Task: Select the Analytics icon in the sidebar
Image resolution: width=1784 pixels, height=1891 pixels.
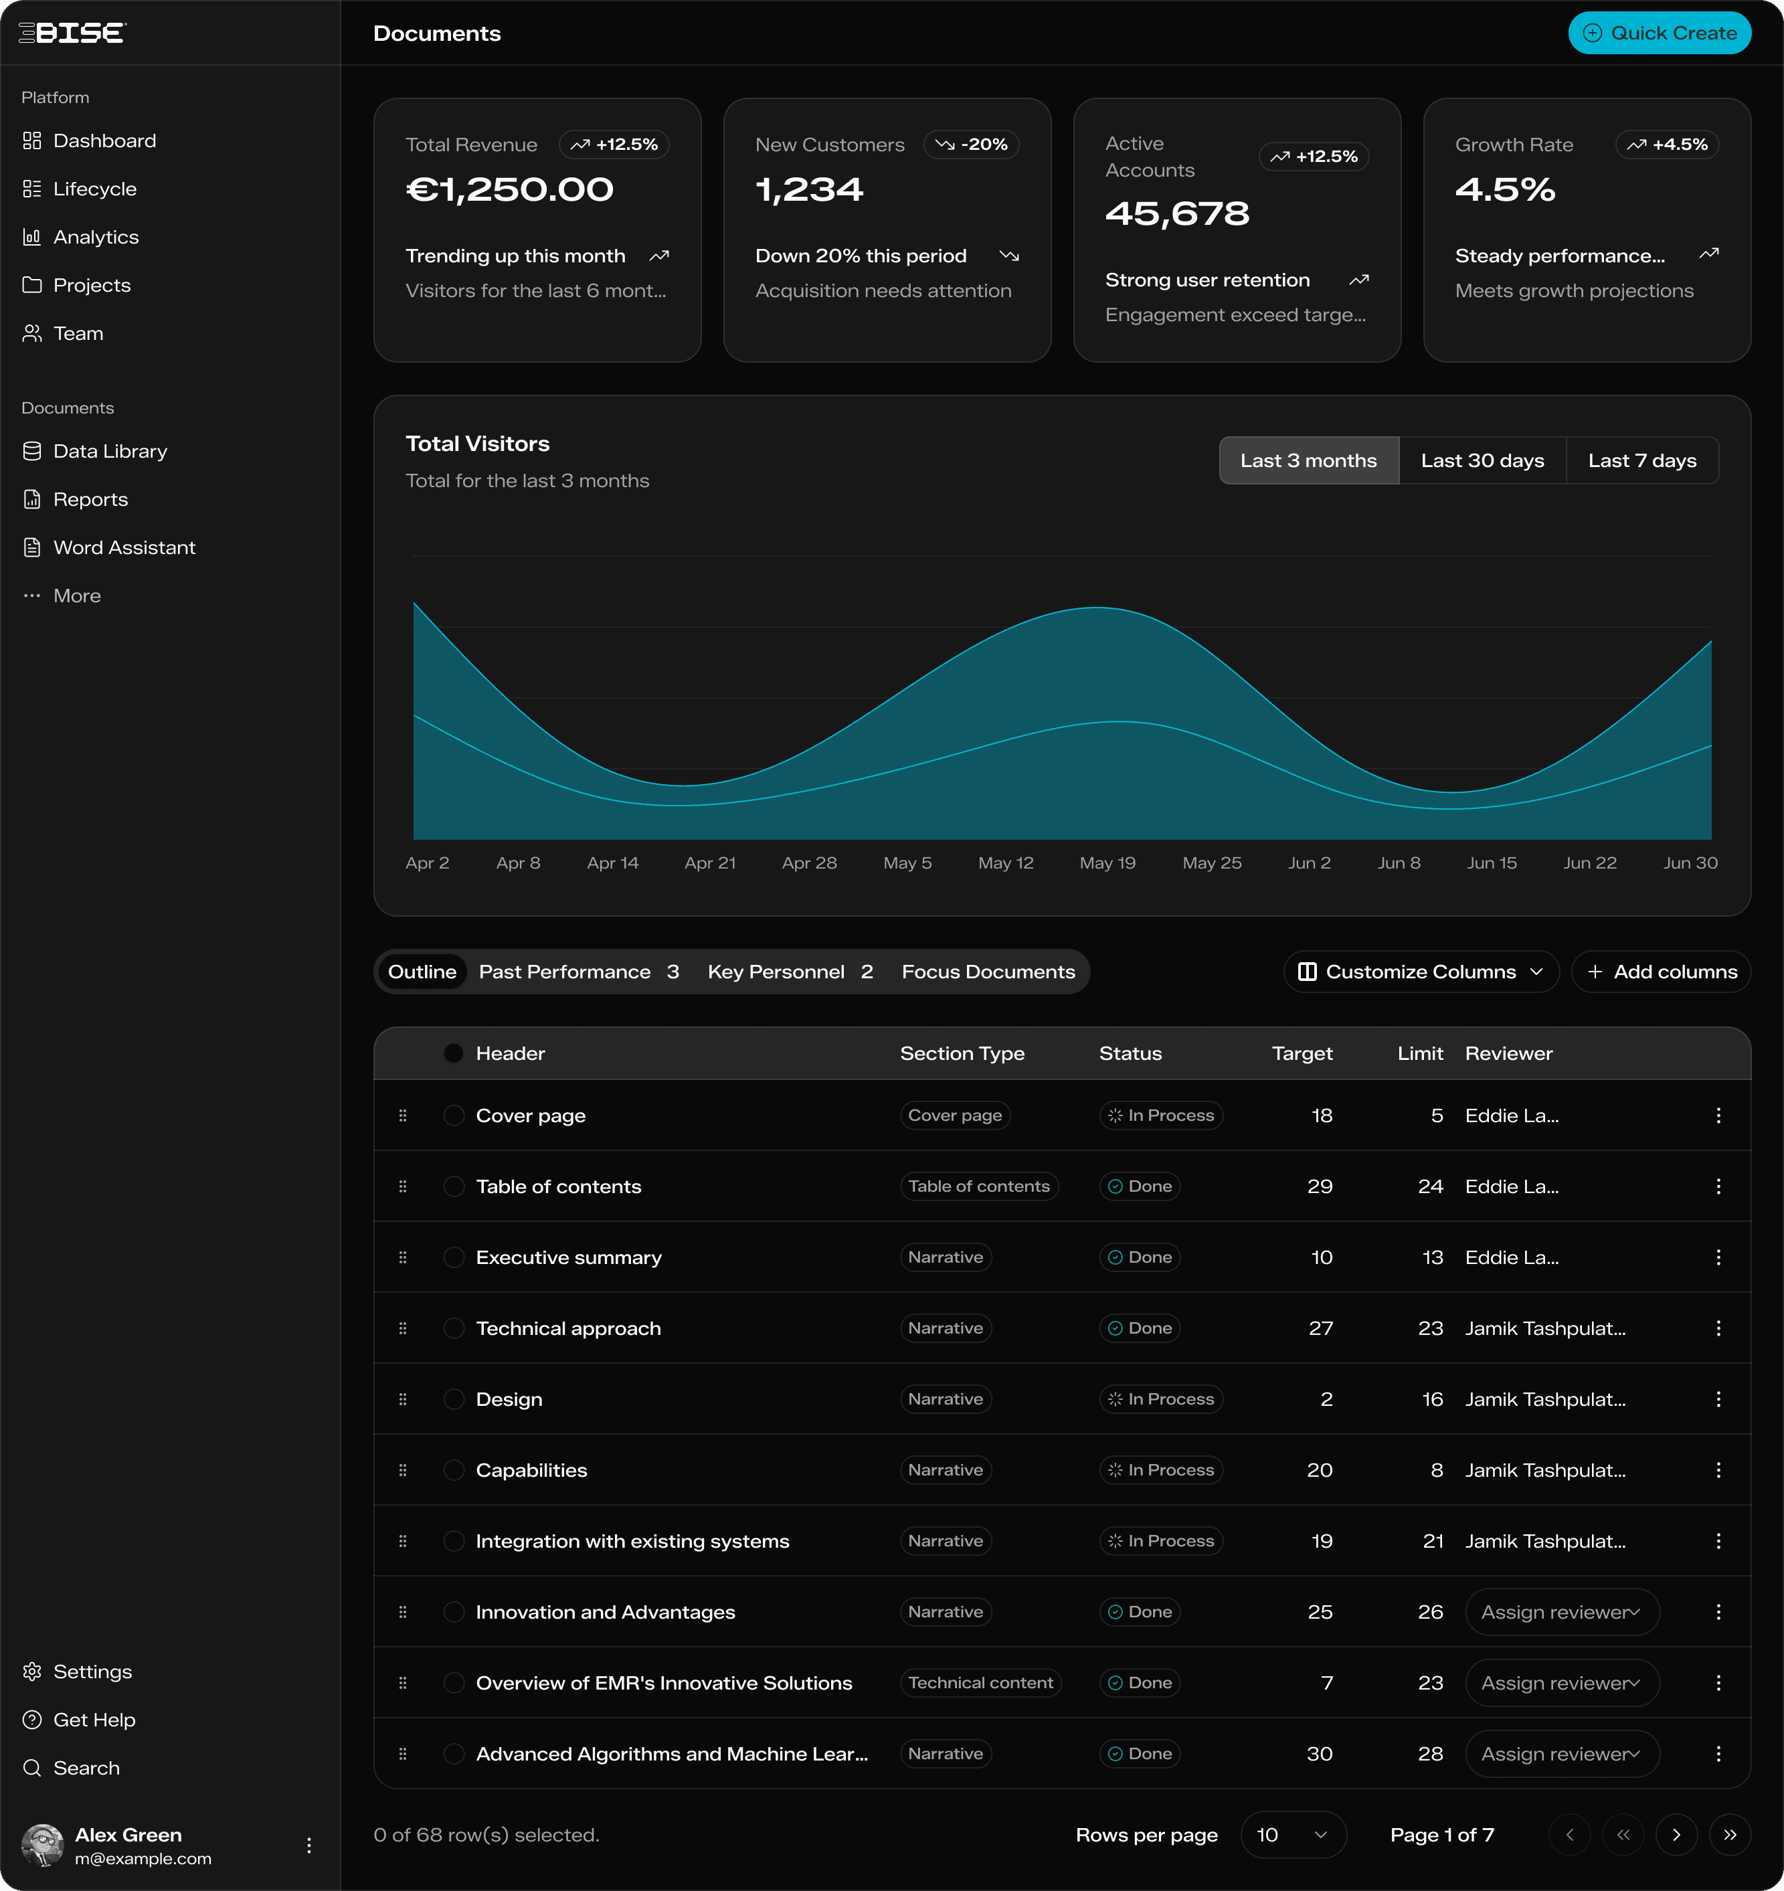Action: click(31, 237)
